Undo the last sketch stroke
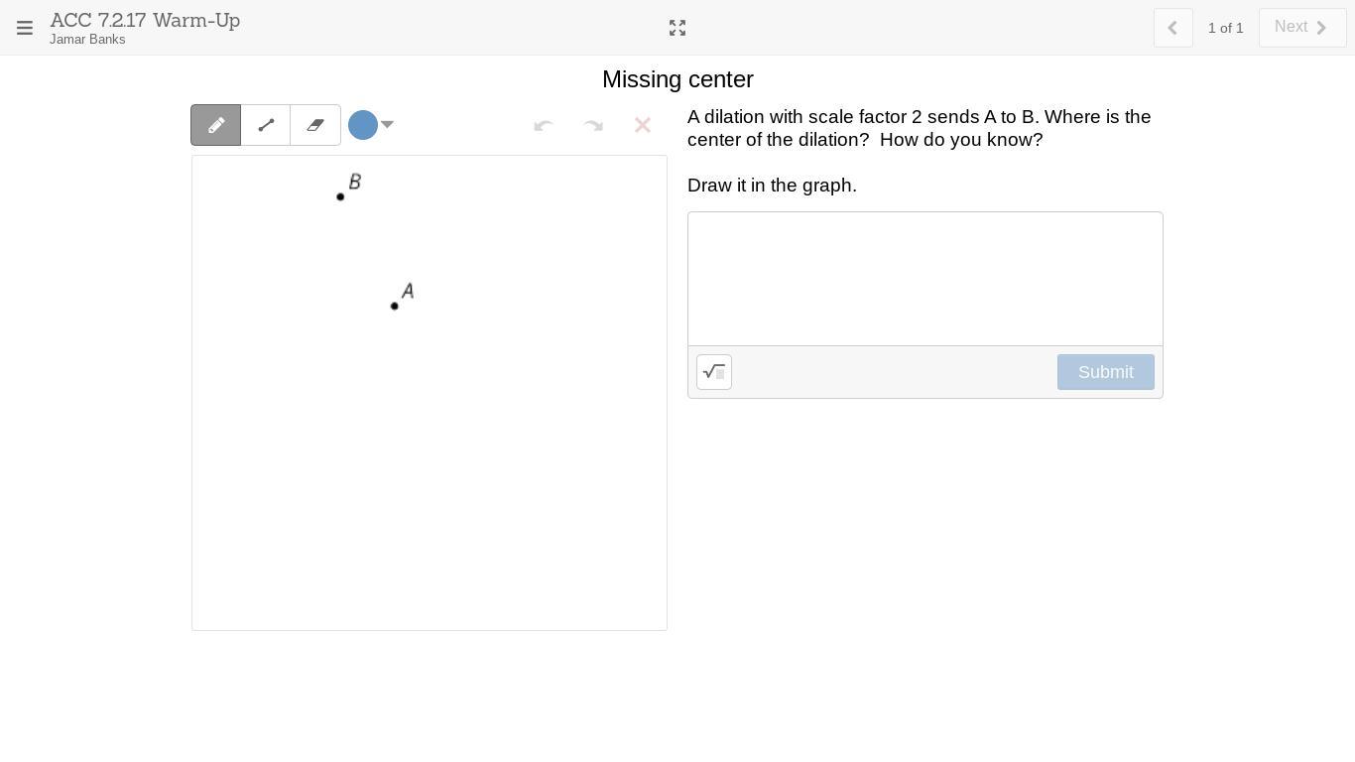Image resolution: width=1355 pixels, height=762 pixels. [x=543, y=125]
